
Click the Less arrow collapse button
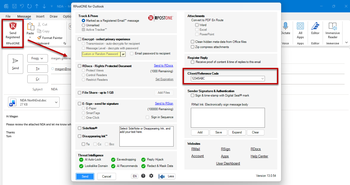[x=167, y=176]
